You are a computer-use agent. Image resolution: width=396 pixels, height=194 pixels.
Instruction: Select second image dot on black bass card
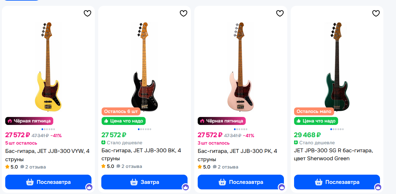[x=141, y=129]
